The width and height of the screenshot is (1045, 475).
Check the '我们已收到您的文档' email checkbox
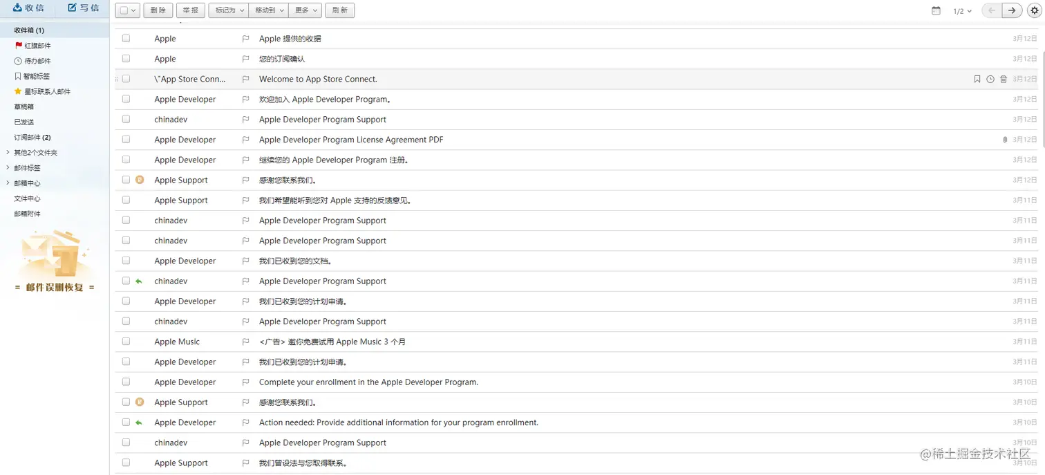126,261
